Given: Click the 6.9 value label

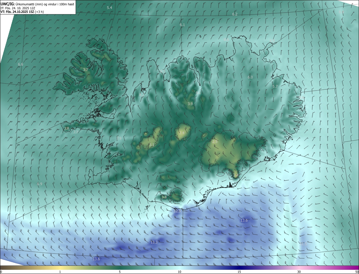Looking at the screenshot, I should tap(40, 184).
